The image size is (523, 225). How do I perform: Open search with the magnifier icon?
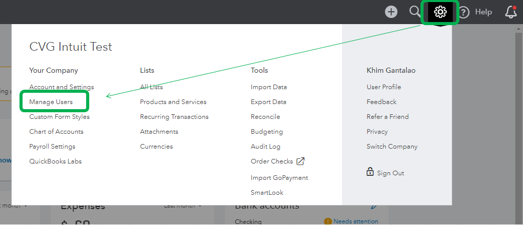[415, 12]
